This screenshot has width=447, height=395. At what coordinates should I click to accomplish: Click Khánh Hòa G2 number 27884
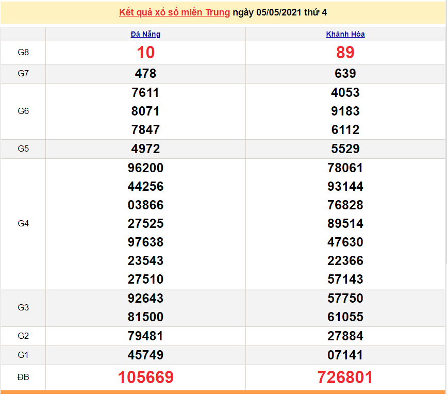pos(345,336)
